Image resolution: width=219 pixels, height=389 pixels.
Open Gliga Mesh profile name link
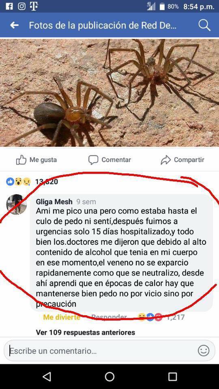coord(54,202)
